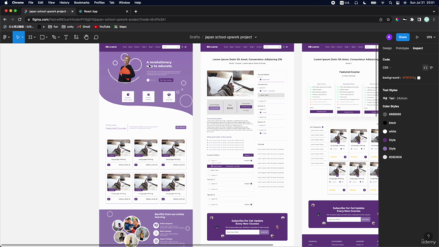The width and height of the screenshot is (439, 247).
Task: Open the file name dropdown chevron
Action: [256, 37]
